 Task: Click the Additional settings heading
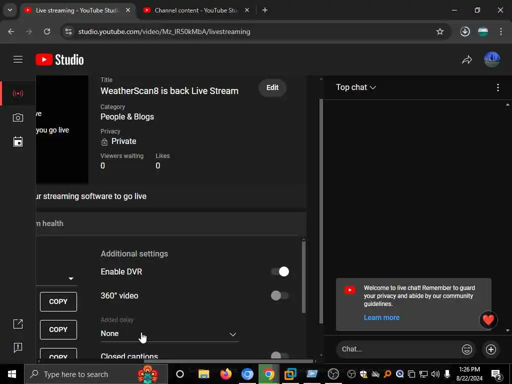tap(134, 253)
